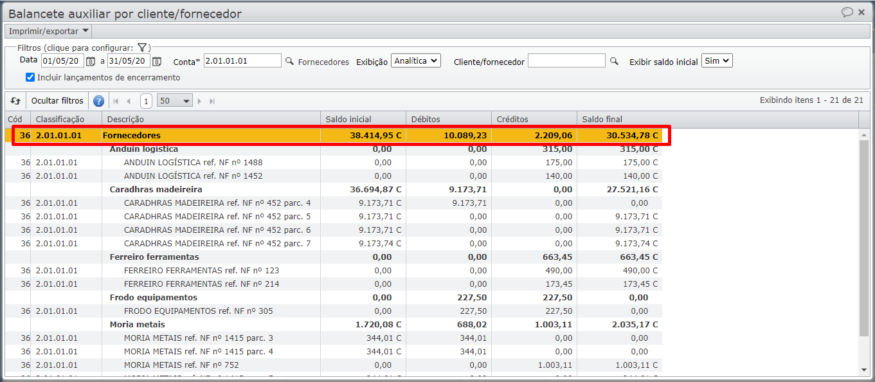875x382 pixels.
Task: Go to the next page arrow
Action: (199, 101)
